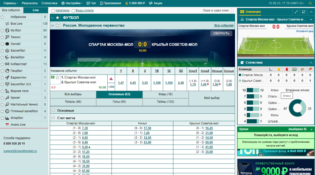Image resolution: width=315 pixels, height=175 pixels.
Task: Expand the Купон selection dropdown arrow
Action: (x=311, y=129)
